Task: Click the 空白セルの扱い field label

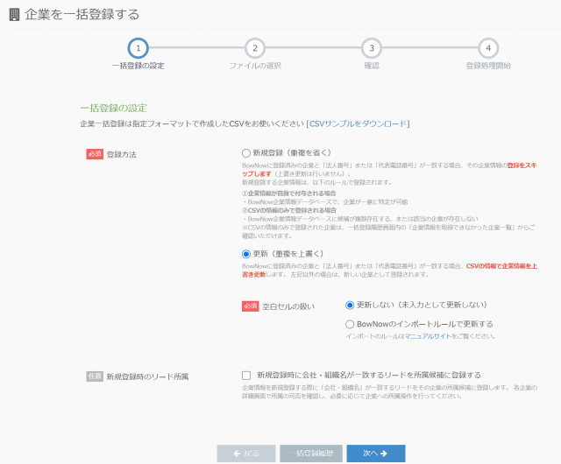Action: point(288,306)
